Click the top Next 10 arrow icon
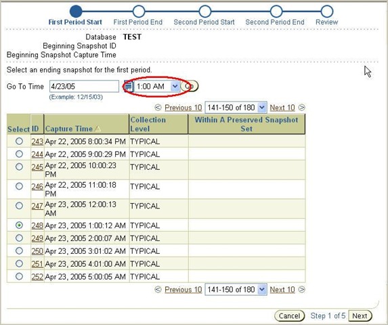388x325 pixels. [x=301, y=108]
